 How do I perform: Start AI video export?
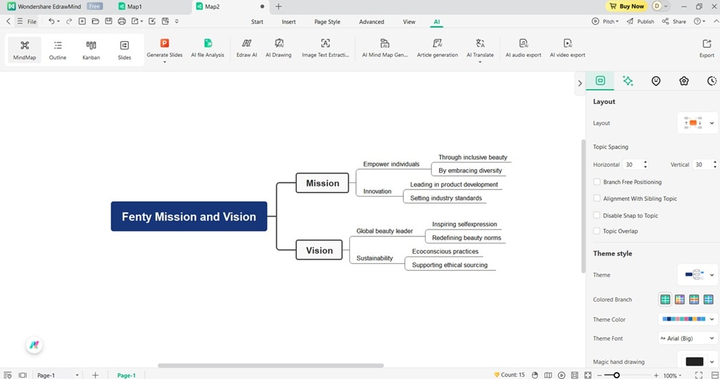tap(568, 47)
